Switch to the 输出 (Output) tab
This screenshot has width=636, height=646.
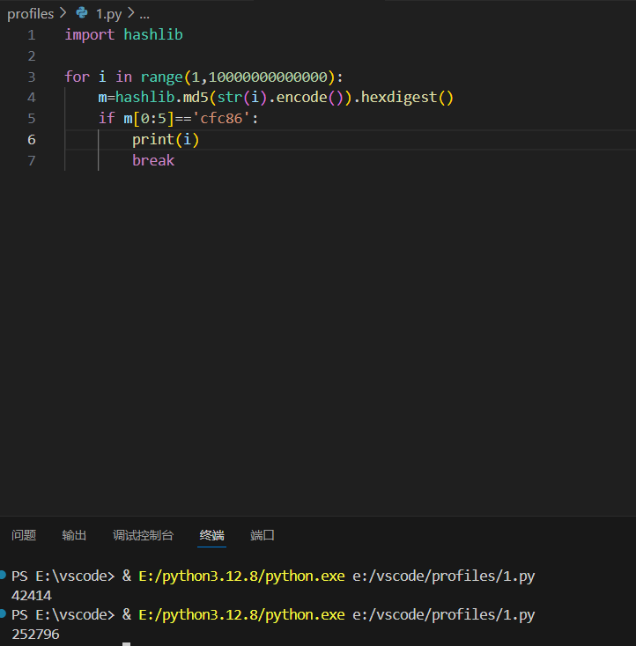point(74,535)
